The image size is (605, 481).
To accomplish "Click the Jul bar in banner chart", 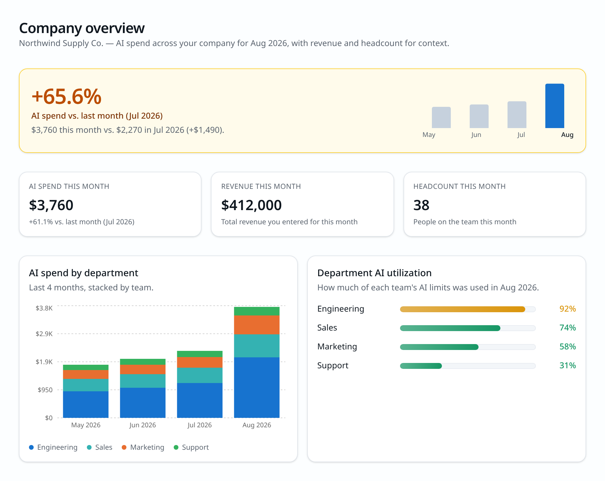I will tap(517, 115).
